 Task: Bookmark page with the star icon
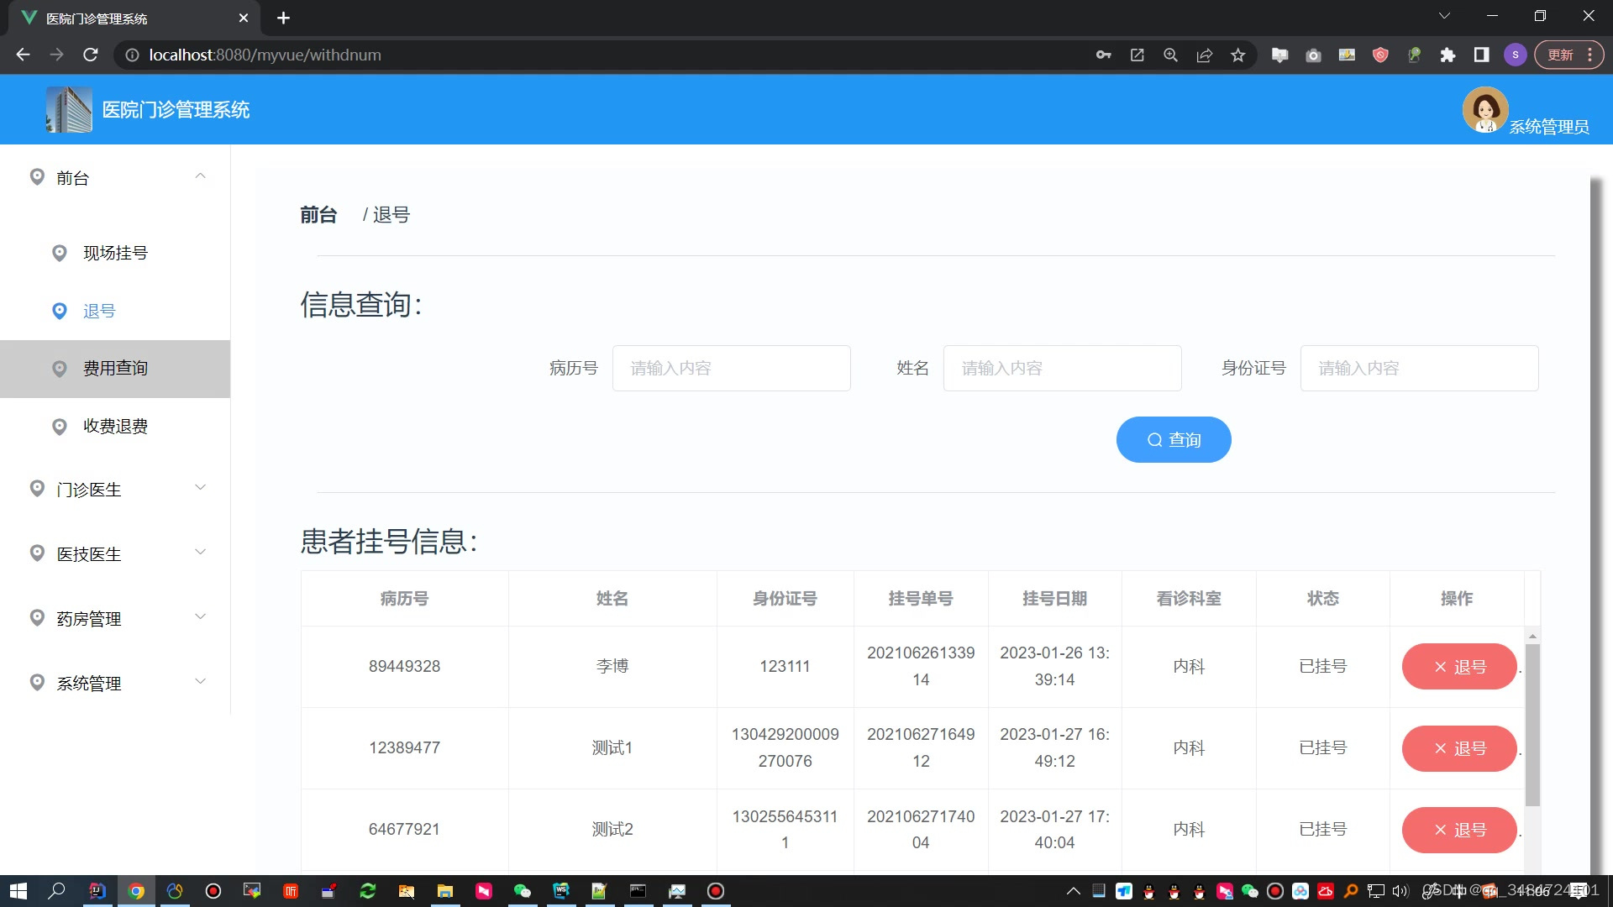coord(1237,55)
